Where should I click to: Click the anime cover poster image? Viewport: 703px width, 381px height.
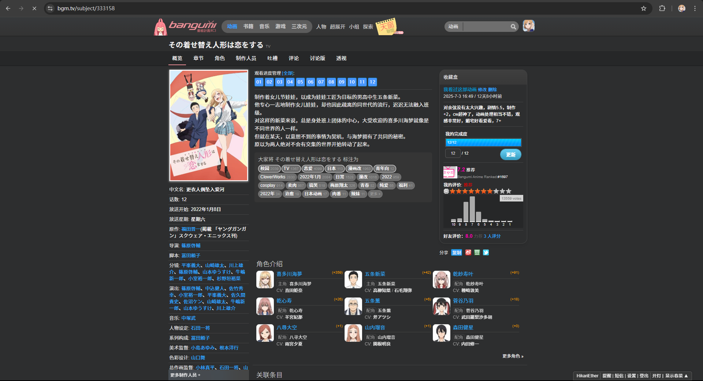tap(209, 125)
